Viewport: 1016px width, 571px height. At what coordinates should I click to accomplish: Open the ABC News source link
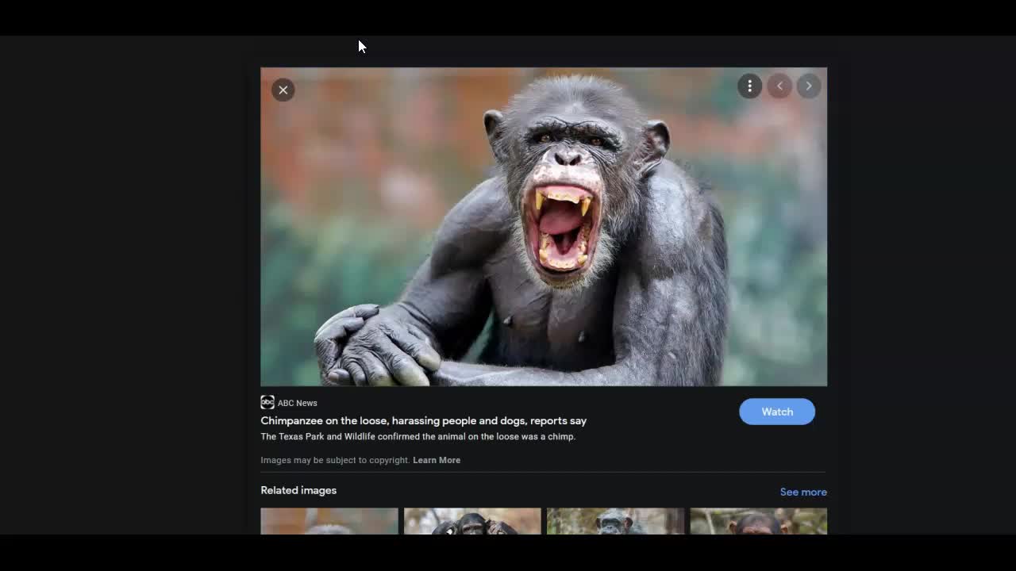point(297,403)
